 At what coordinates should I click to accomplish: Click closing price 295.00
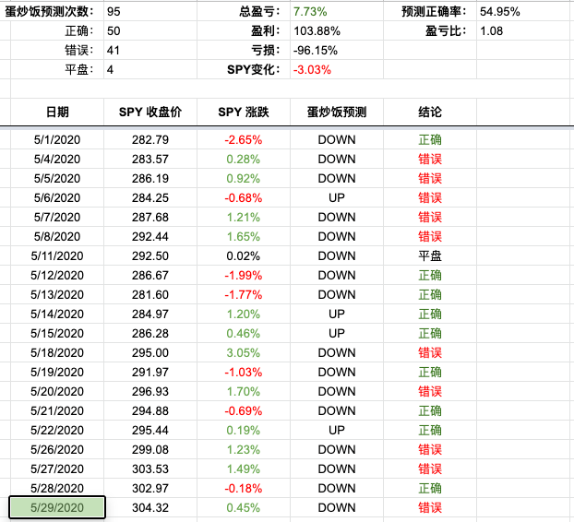(x=150, y=353)
